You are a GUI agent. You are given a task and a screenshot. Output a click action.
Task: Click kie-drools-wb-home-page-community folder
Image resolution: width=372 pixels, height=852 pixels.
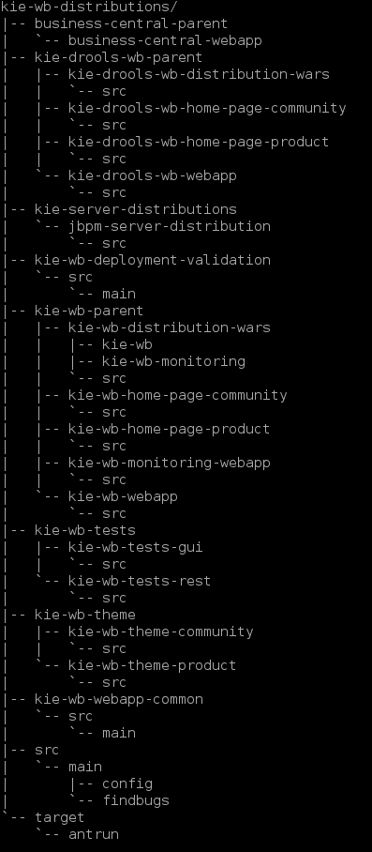click(x=207, y=108)
